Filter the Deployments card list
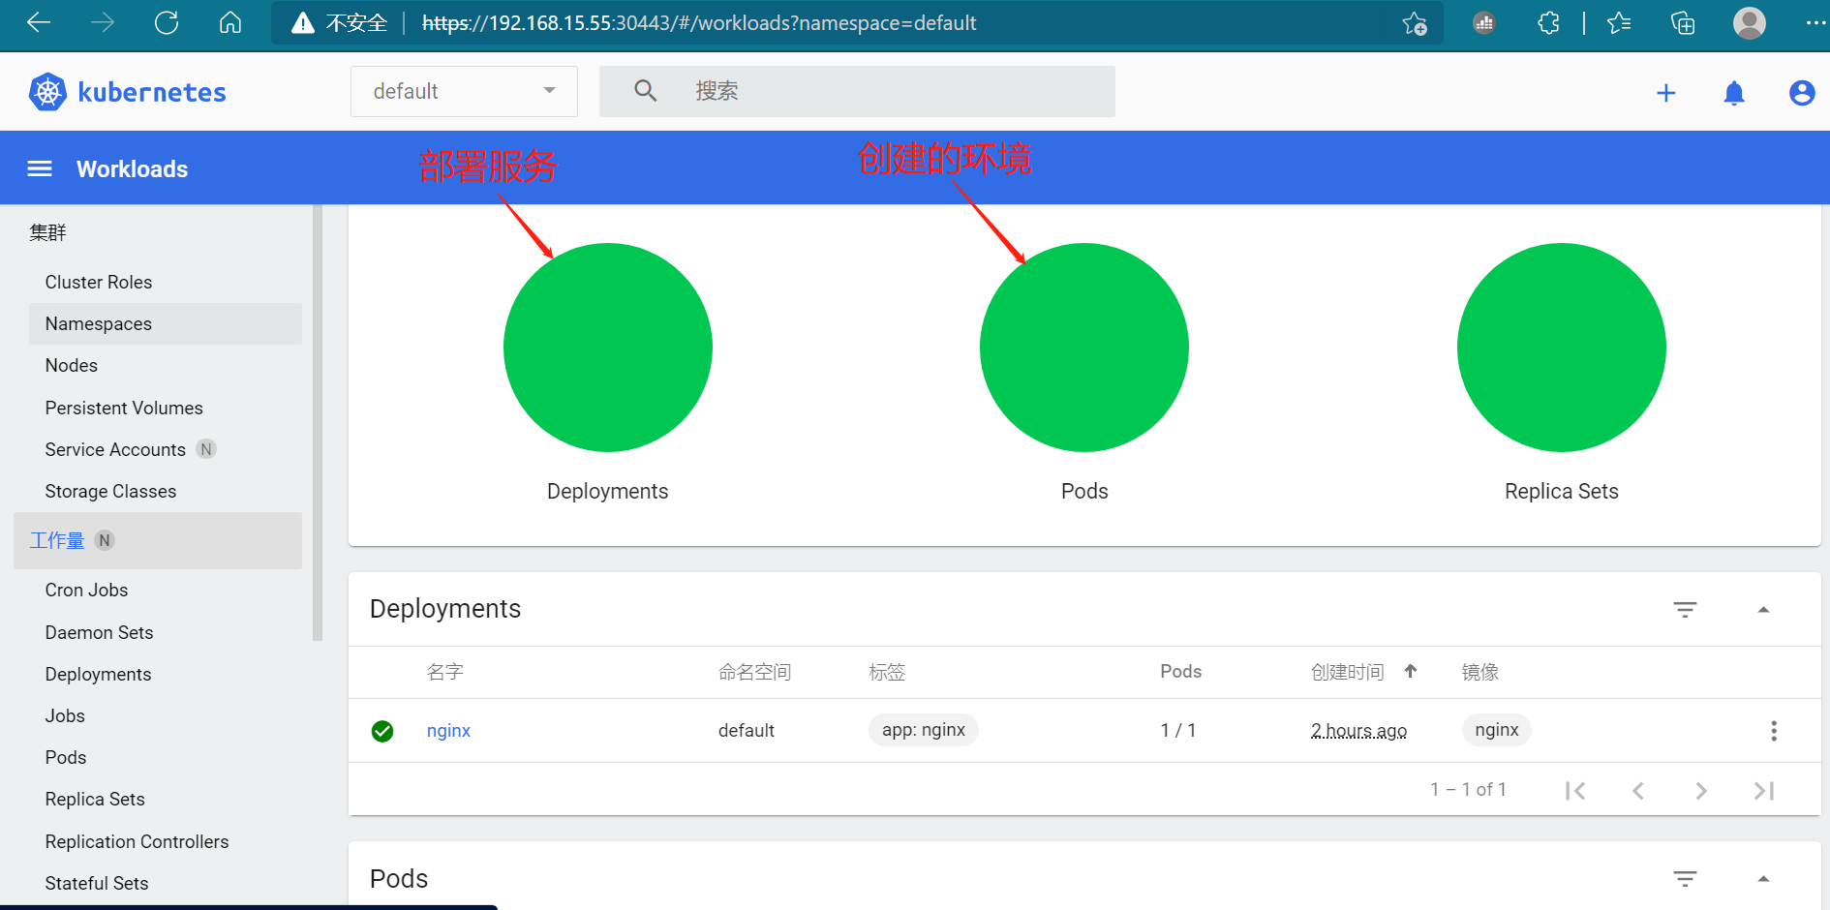Image resolution: width=1830 pixels, height=910 pixels. (1686, 610)
